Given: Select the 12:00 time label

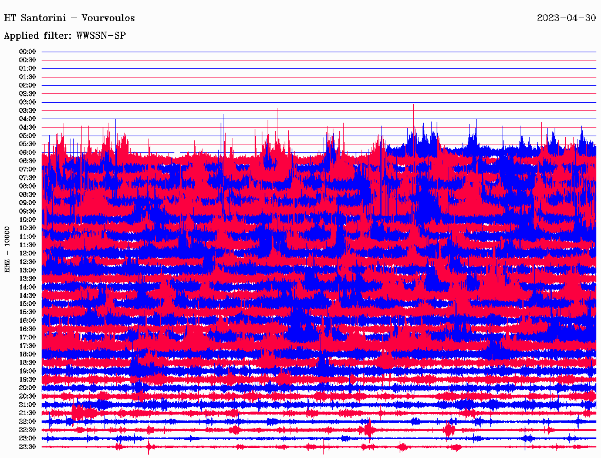Looking at the screenshot, I should [x=28, y=253].
